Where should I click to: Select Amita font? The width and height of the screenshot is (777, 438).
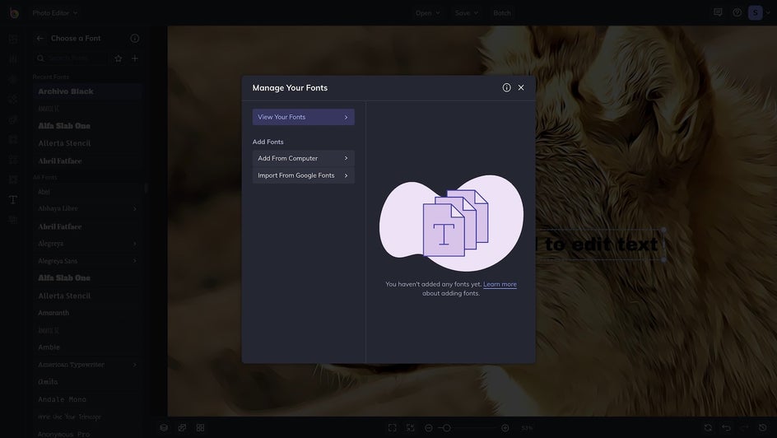[x=87, y=382]
